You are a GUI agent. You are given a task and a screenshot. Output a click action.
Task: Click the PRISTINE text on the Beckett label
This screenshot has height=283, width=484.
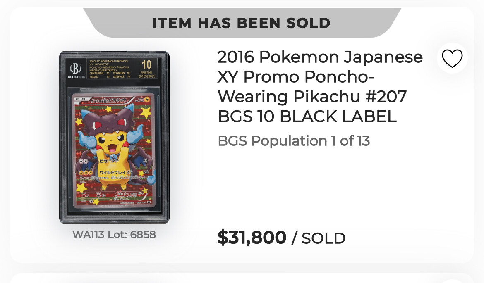pos(146,72)
